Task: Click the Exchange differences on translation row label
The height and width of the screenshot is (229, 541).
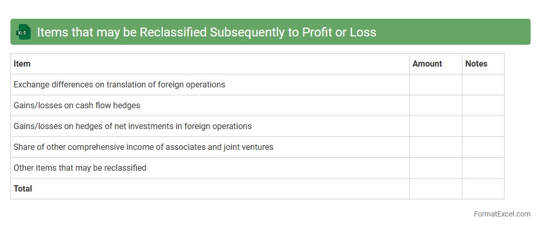Action: click(x=119, y=84)
